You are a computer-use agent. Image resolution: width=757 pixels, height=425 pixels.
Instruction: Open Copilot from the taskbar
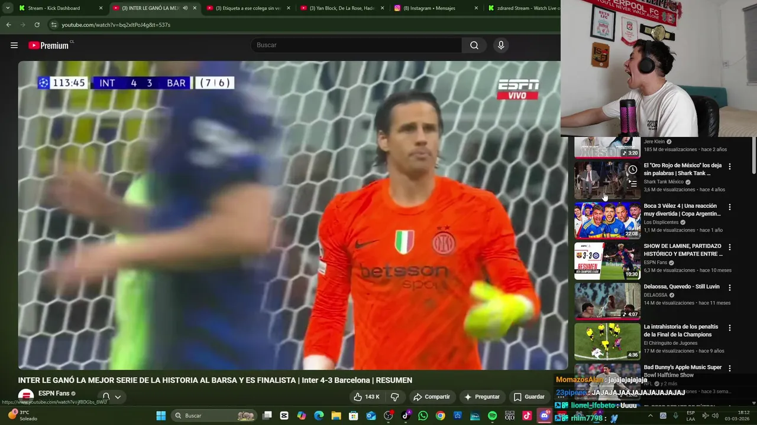tap(302, 416)
